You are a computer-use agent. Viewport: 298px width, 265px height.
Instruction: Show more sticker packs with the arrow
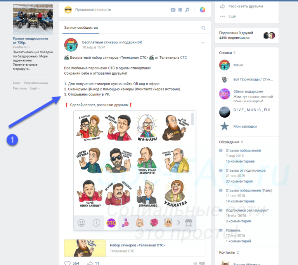tap(178, 223)
